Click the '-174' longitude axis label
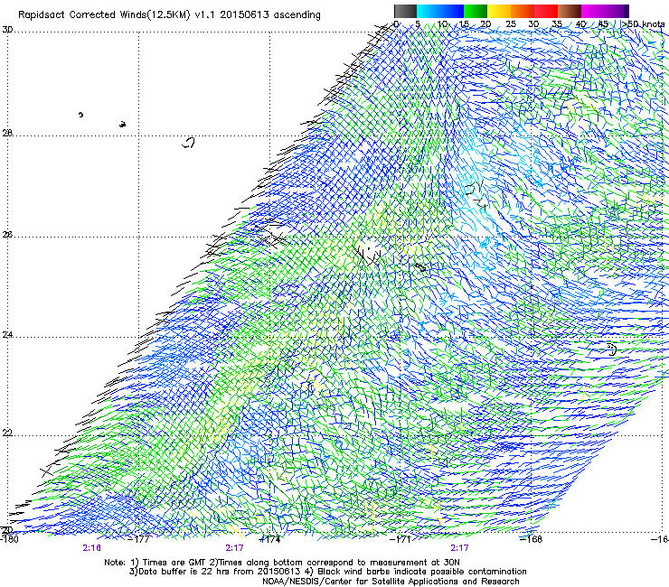Viewport: 669px width, 587px height. [x=270, y=539]
